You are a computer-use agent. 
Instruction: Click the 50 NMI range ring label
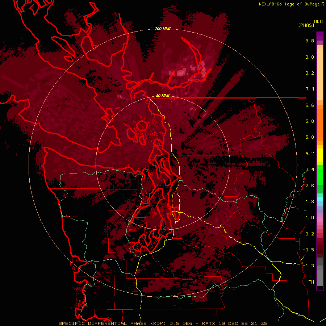pyautogui.click(x=163, y=96)
